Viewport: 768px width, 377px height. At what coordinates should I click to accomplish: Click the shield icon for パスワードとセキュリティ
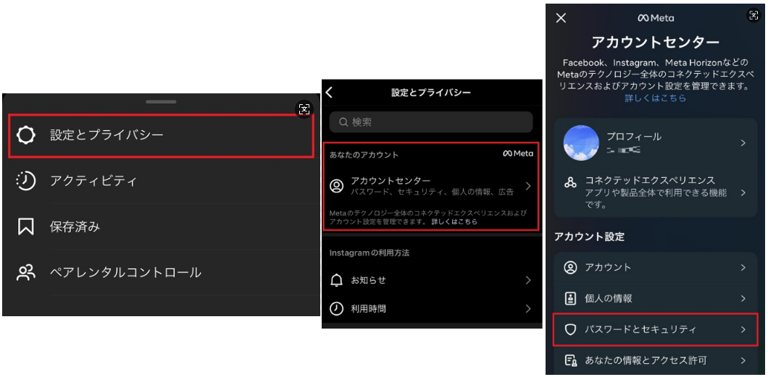pos(570,329)
